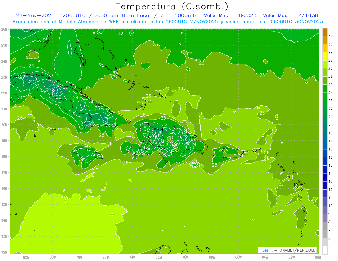Click the "60W" longitude axis label
Screen dimensions: 338x261
point(318,257)
